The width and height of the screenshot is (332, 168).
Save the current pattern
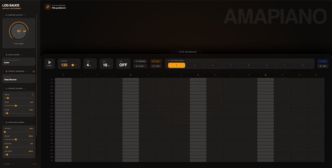(x=156, y=61)
